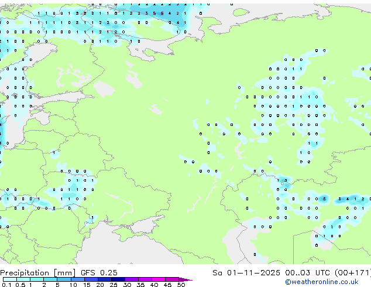Click the '(00+171)' forecast offset text
371x287 pixels.
click(353, 273)
